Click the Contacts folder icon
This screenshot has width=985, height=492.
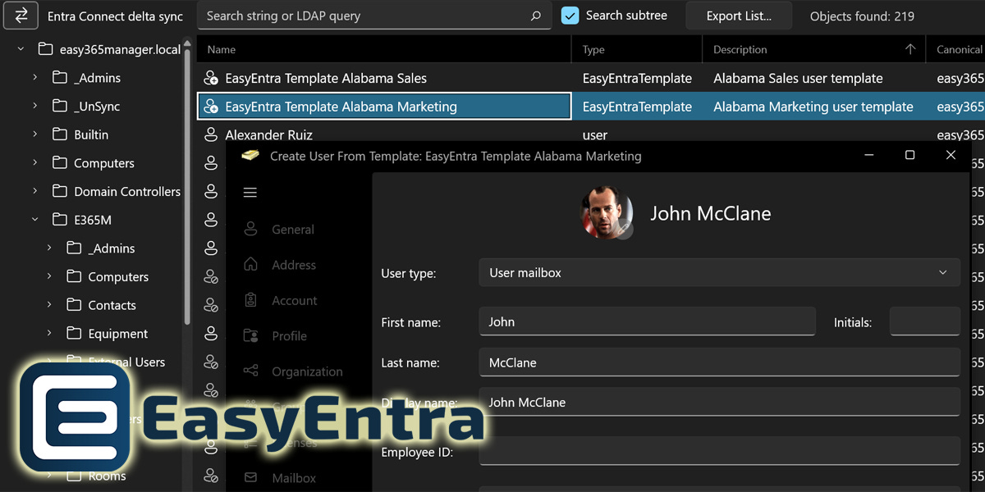tap(74, 305)
